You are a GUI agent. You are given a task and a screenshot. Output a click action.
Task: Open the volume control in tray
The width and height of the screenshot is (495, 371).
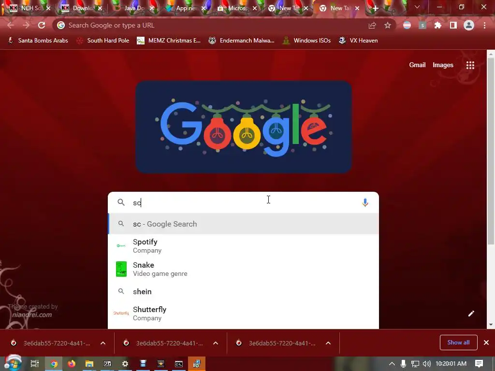[426, 364]
